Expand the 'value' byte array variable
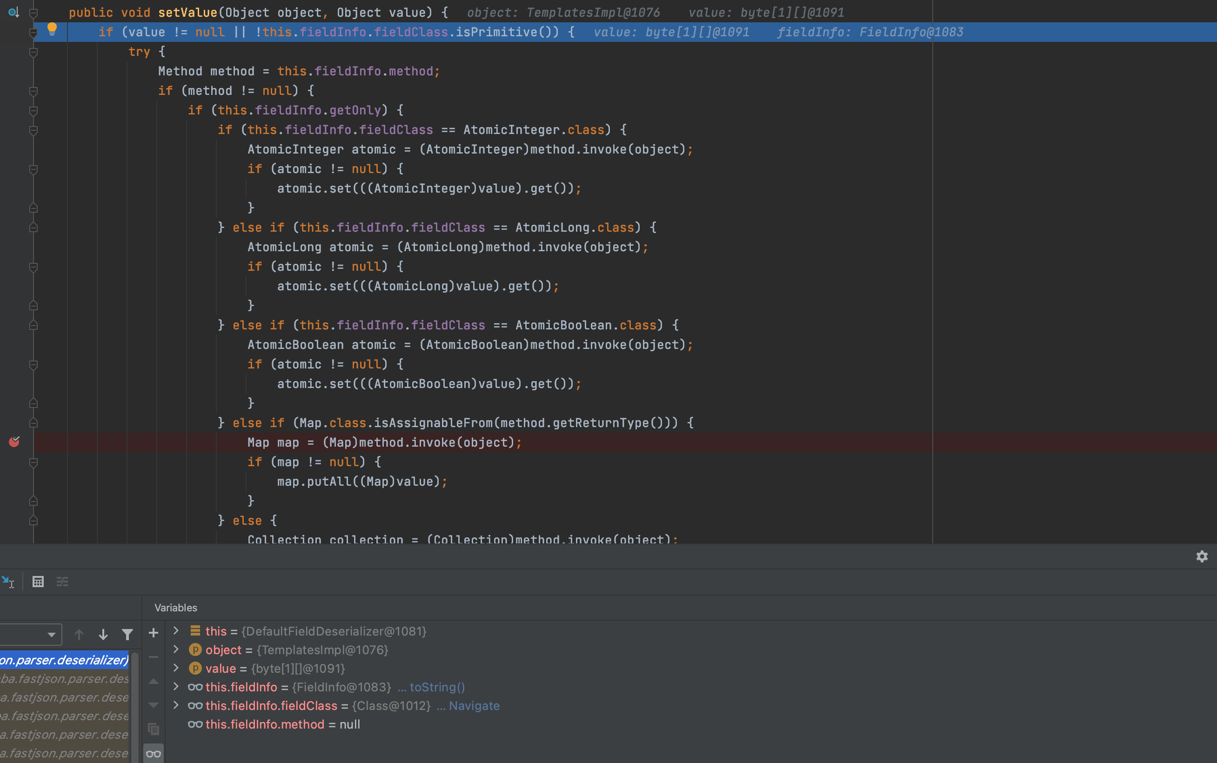This screenshot has width=1217, height=763. tap(176, 668)
